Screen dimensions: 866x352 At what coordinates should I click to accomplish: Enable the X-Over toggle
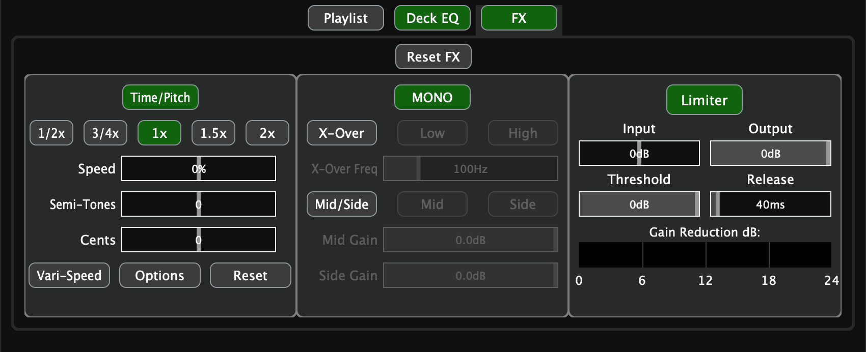[342, 133]
